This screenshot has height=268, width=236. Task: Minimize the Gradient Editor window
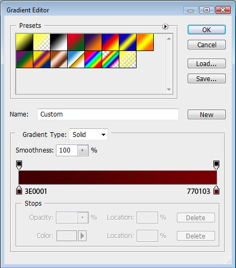click(191, 10)
